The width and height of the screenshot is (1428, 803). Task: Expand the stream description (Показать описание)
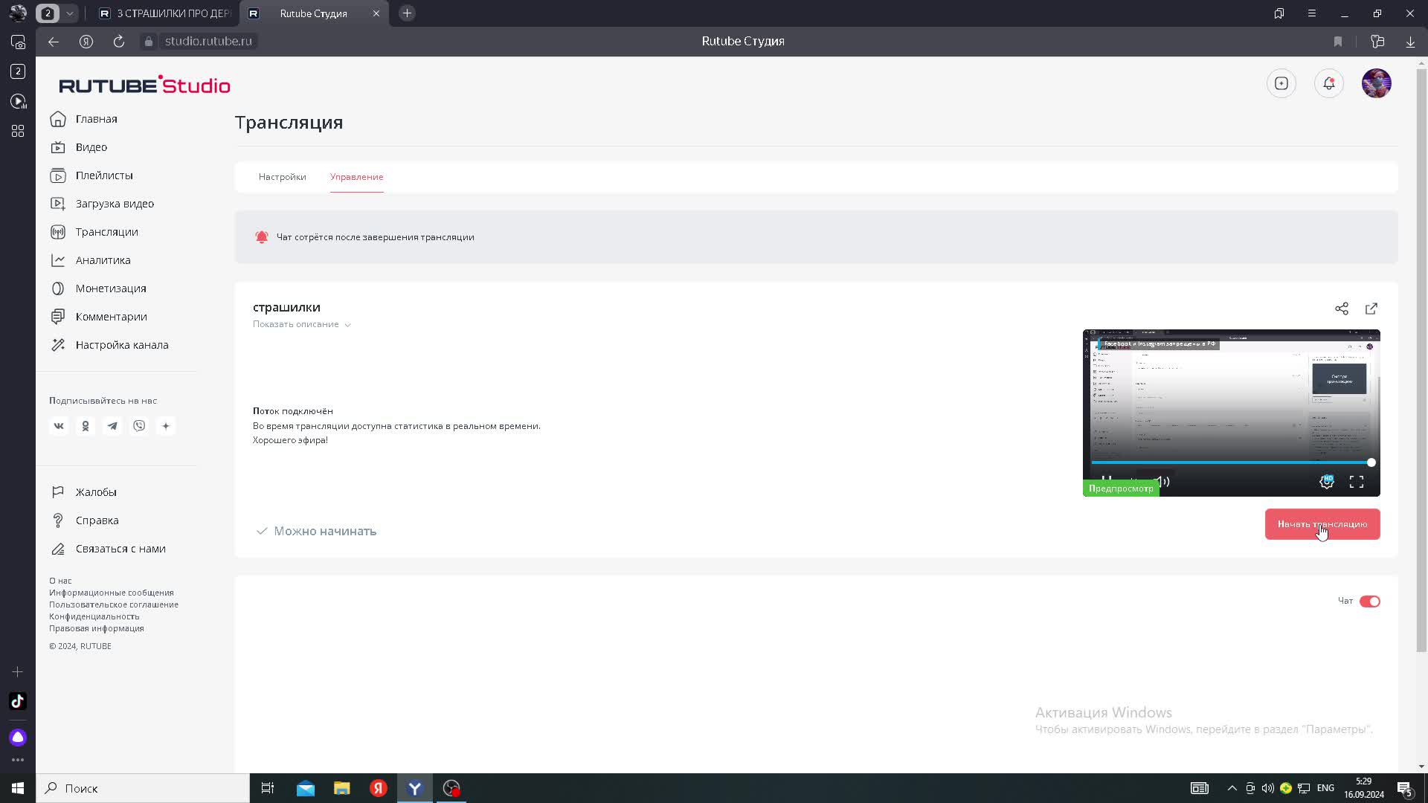click(301, 324)
